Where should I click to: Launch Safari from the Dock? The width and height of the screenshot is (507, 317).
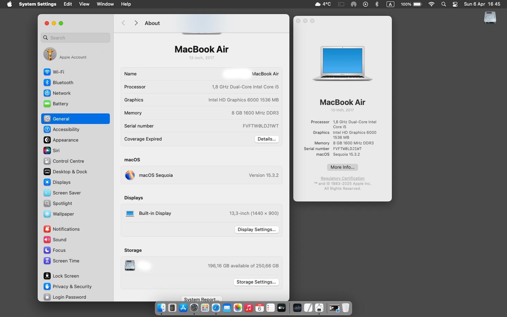tap(216, 308)
